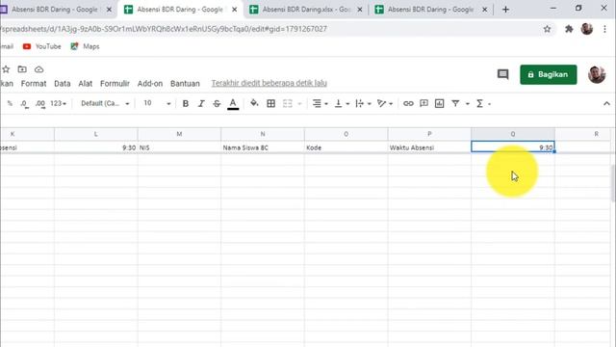Open horizontal align dropdown
This screenshot has width=616, height=347.
[320, 103]
